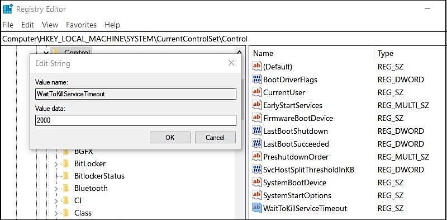Image resolution: width=447 pixels, height=220 pixels.
Task: Select the Class key label
Action: [x=83, y=213]
